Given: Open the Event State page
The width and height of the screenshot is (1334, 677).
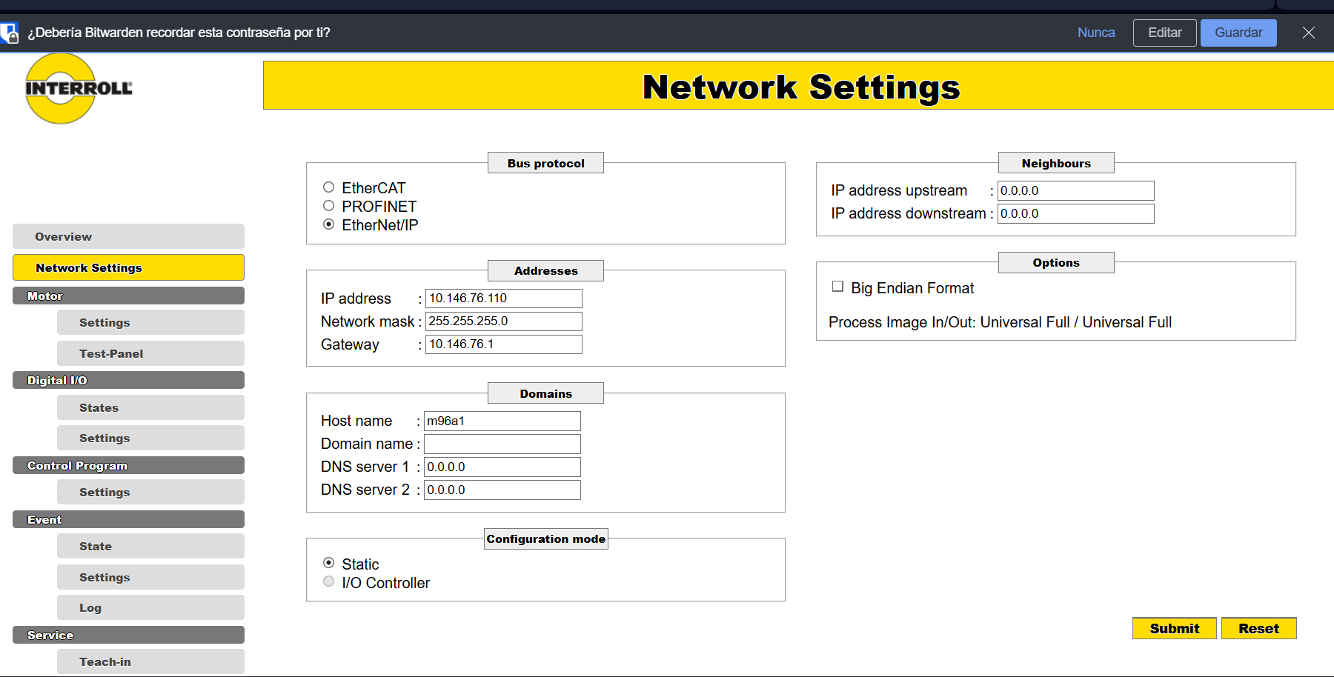Looking at the screenshot, I should 150,546.
